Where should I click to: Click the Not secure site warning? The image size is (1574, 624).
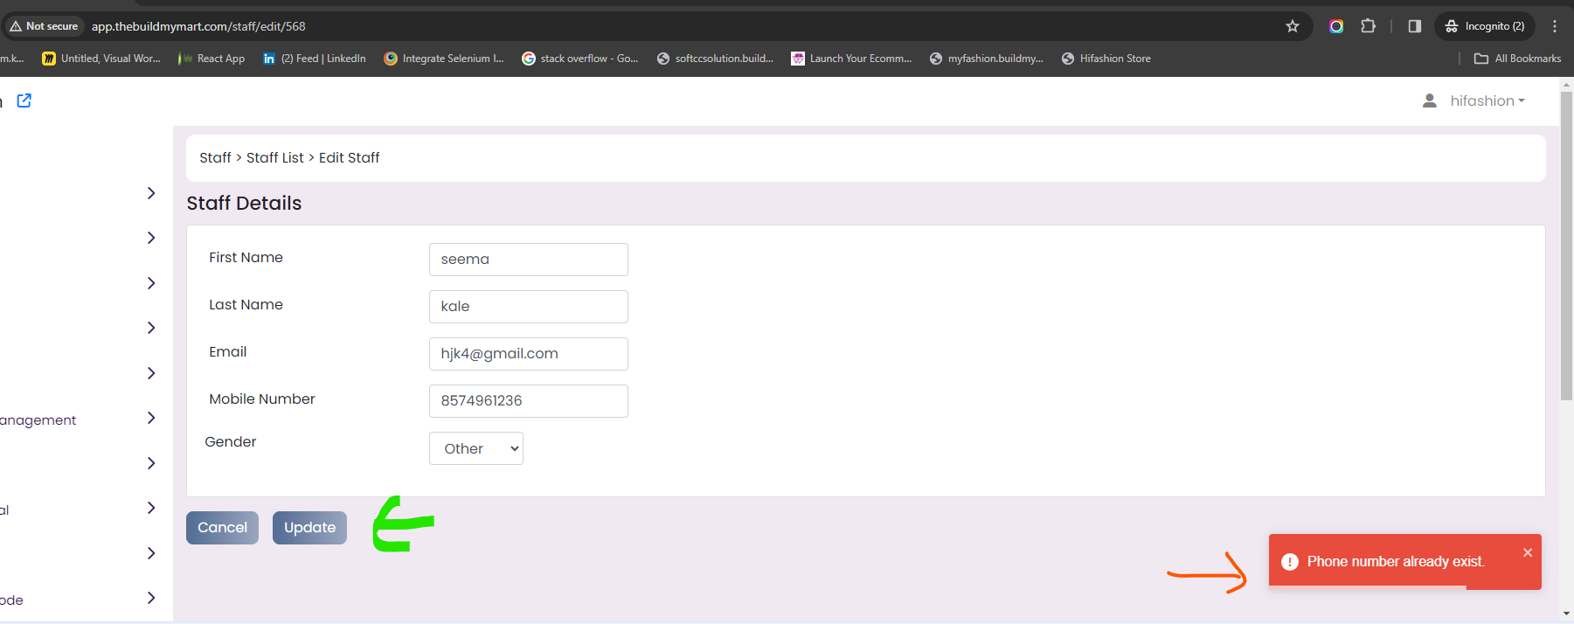(x=44, y=26)
